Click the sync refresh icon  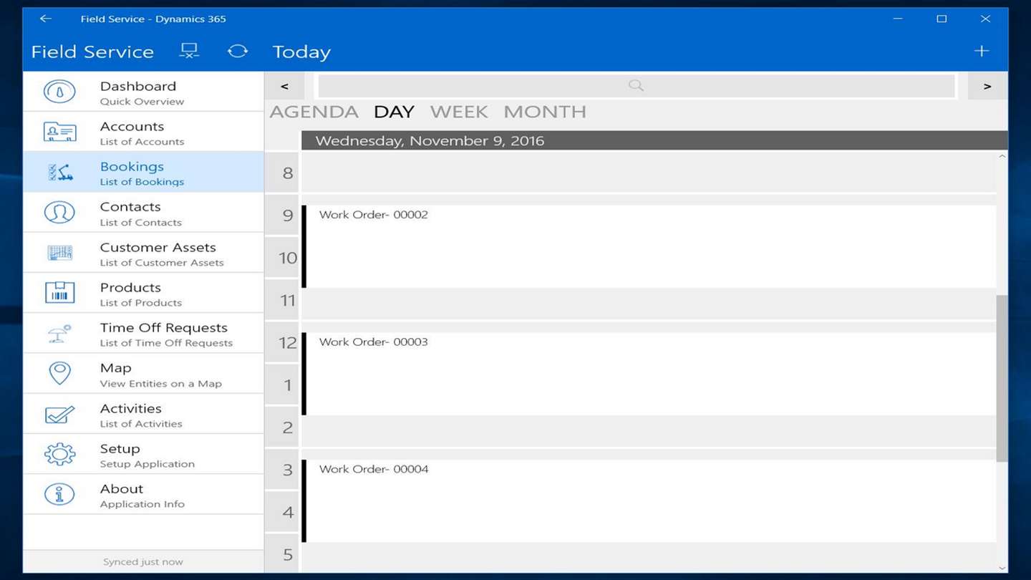coord(238,51)
